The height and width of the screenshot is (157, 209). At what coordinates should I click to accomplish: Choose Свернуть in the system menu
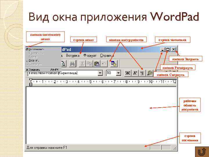pos(43,60)
